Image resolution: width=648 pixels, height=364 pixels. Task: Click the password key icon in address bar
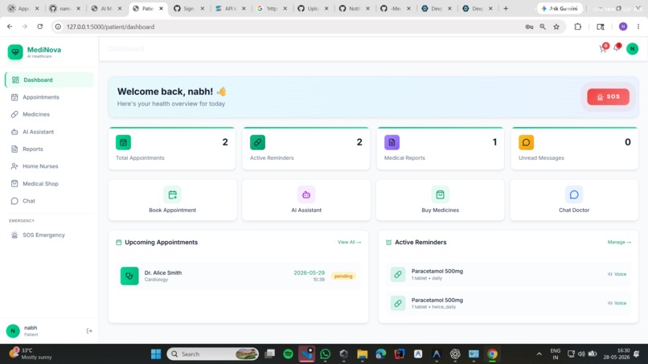point(529,27)
